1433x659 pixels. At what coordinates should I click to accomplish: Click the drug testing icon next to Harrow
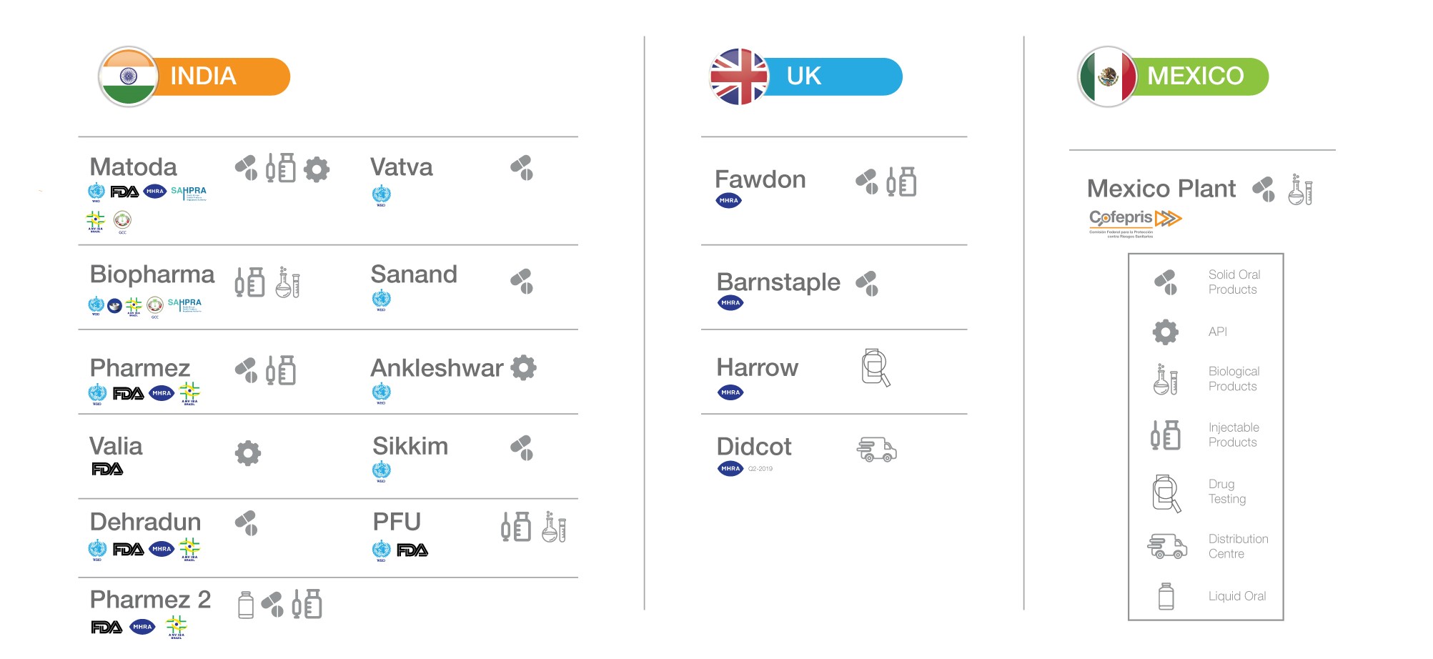[x=876, y=368]
